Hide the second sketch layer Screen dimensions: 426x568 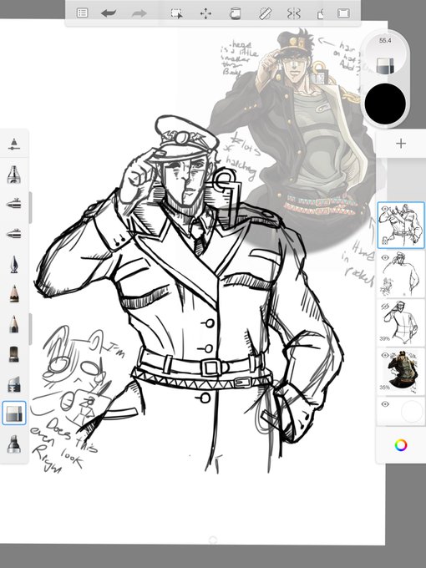pos(385,257)
